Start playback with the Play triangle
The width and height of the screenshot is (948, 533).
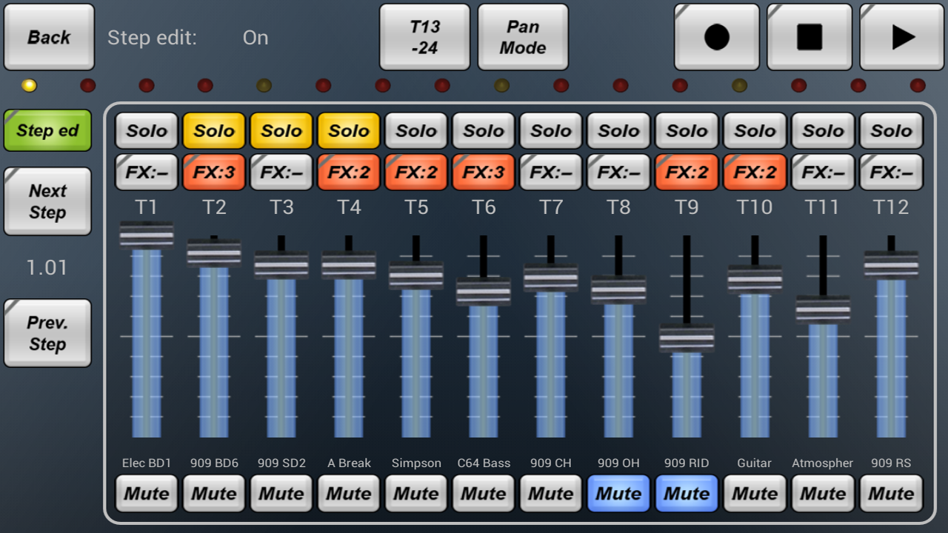[x=902, y=37]
